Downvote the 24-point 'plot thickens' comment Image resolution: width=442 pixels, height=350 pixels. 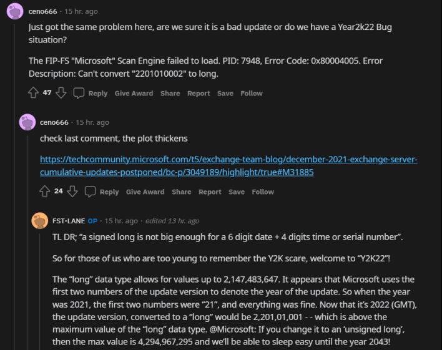72,192
